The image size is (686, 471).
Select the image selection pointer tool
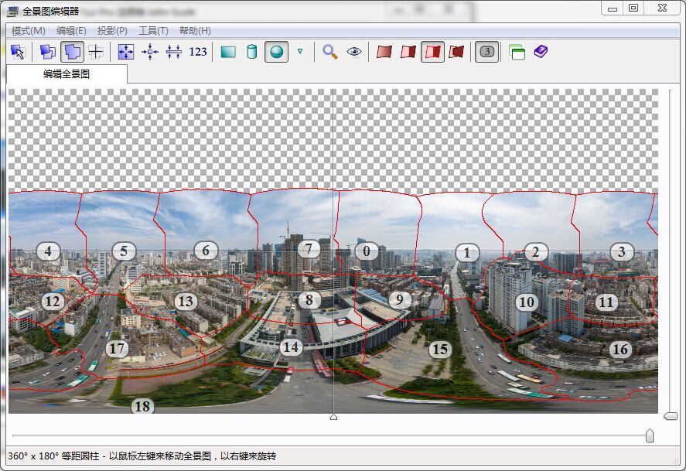[18, 52]
